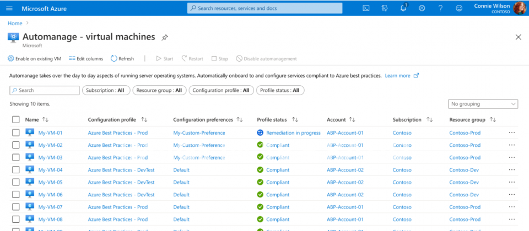This screenshot has height=231, width=529.
Task: Sort by Account column
Action: 341,119
